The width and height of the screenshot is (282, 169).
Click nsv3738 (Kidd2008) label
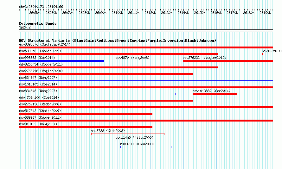point(108,131)
